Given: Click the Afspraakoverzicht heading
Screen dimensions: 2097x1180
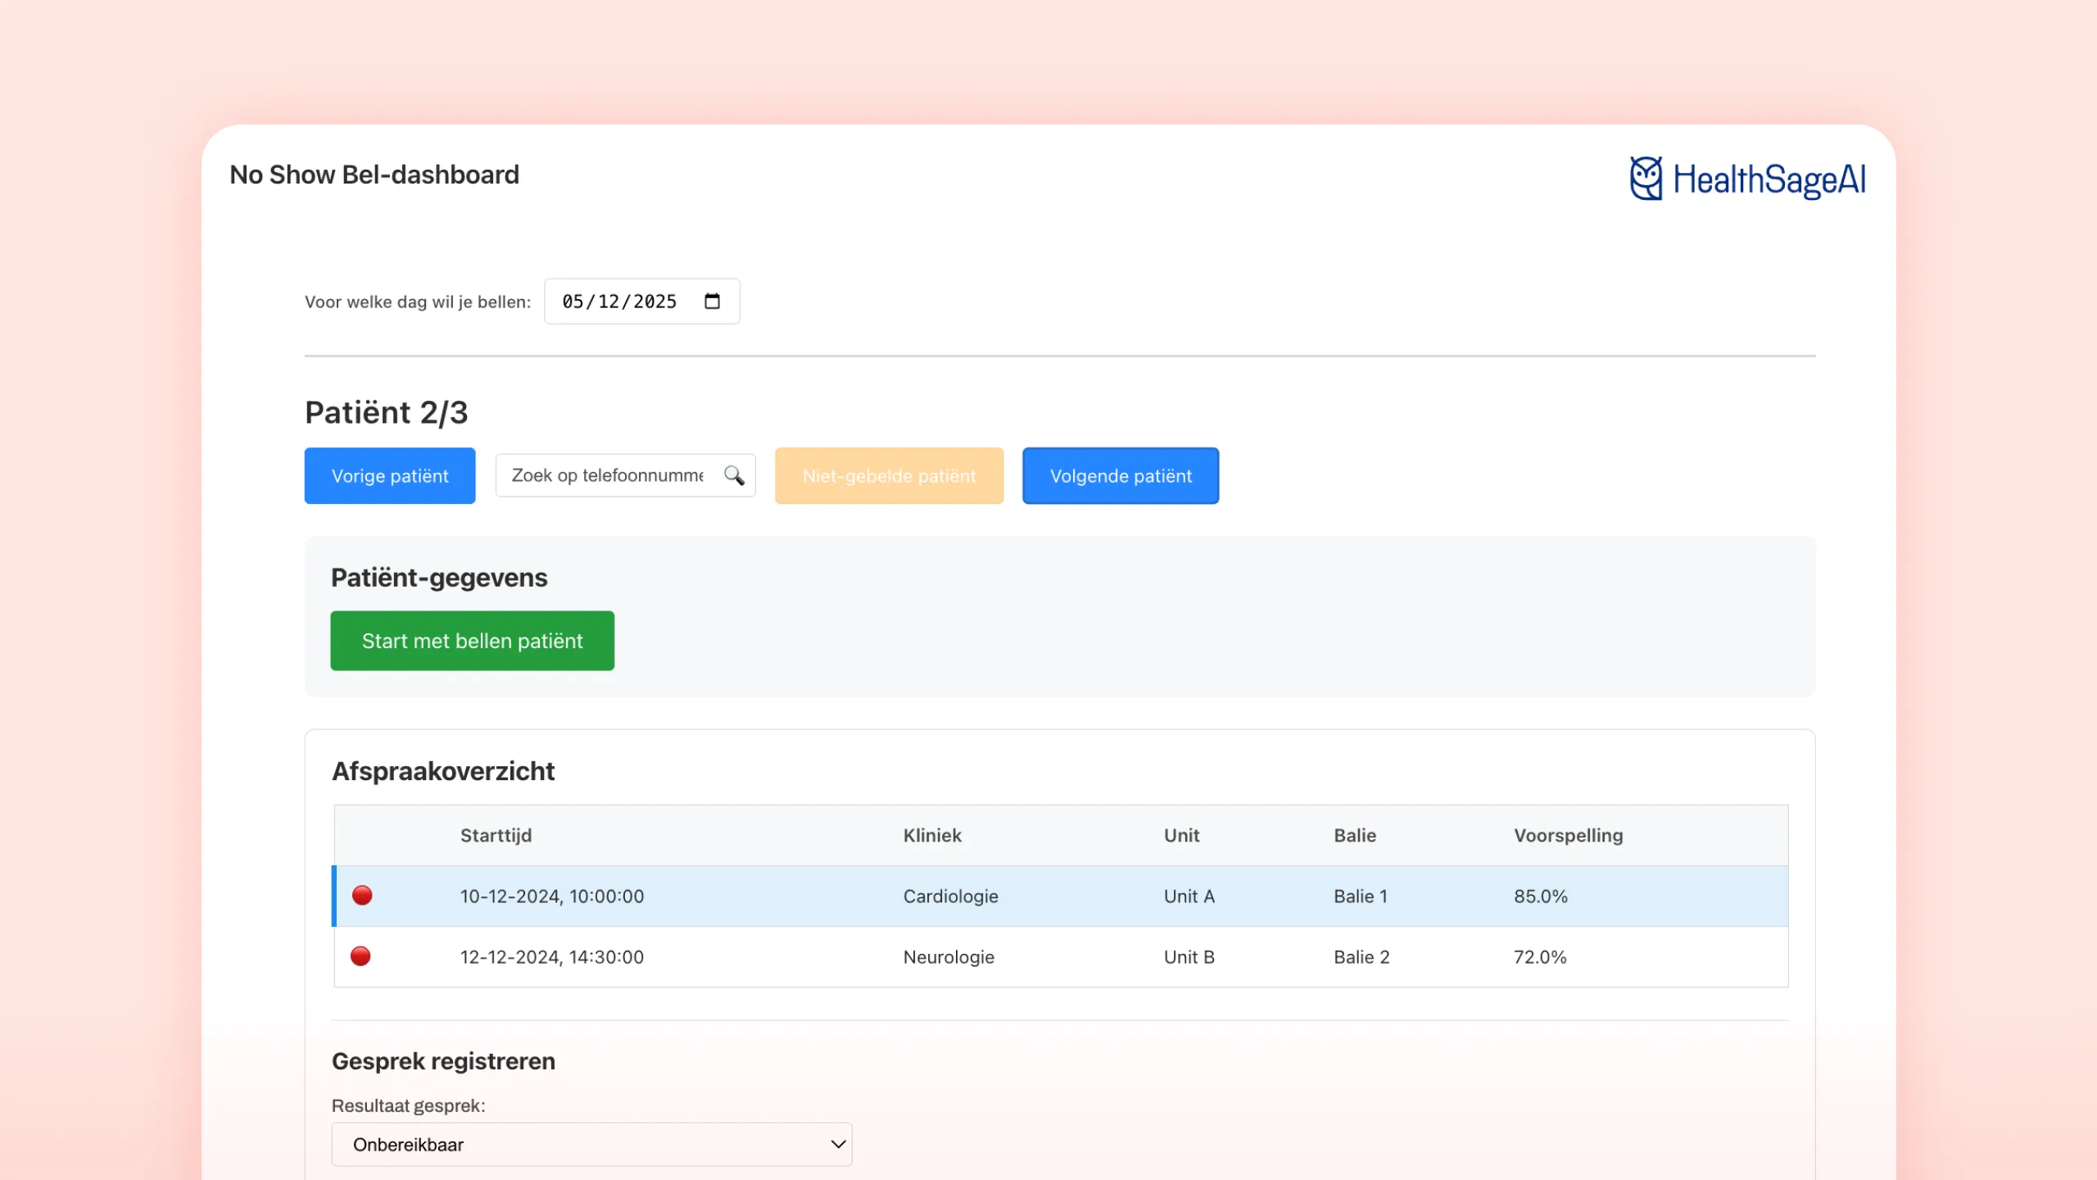Looking at the screenshot, I should coord(443,771).
